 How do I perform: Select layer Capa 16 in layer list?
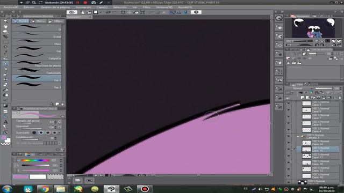pos(318,162)
